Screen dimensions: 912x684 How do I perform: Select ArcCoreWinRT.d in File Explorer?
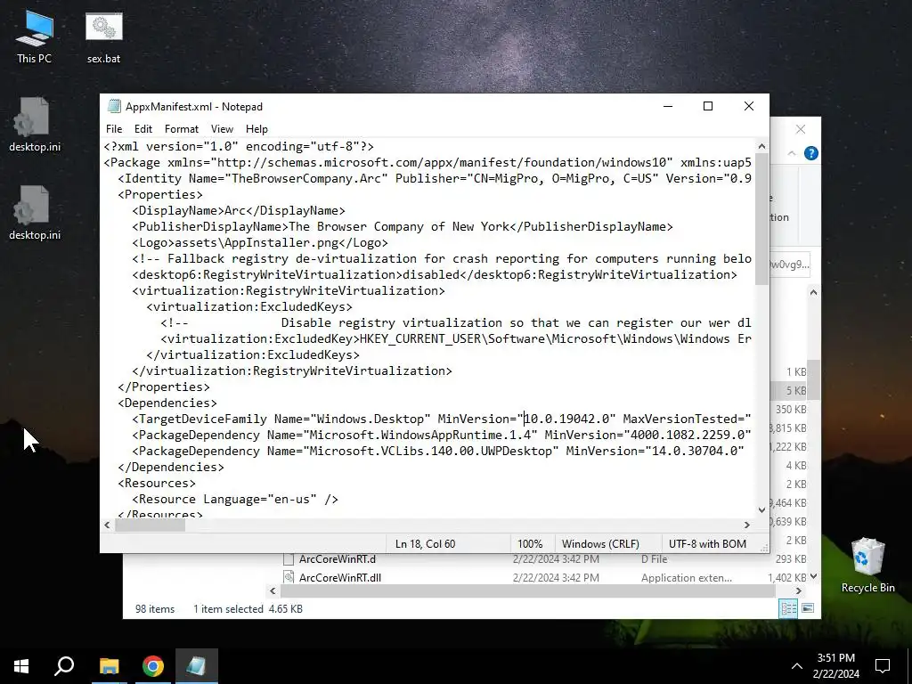[338, 559]
